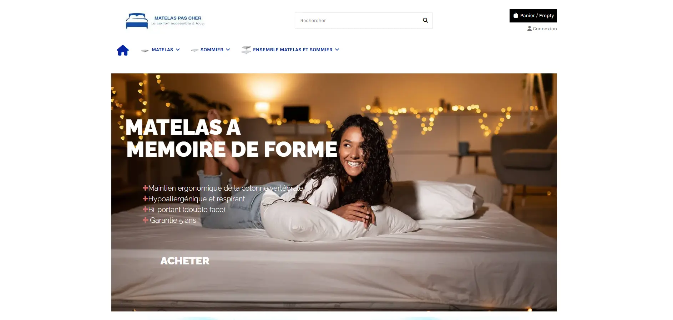This screenshot has height=320, width=673.
Task: Click the bed base icon beside SOMMIER
Action: tap(194, 50)
